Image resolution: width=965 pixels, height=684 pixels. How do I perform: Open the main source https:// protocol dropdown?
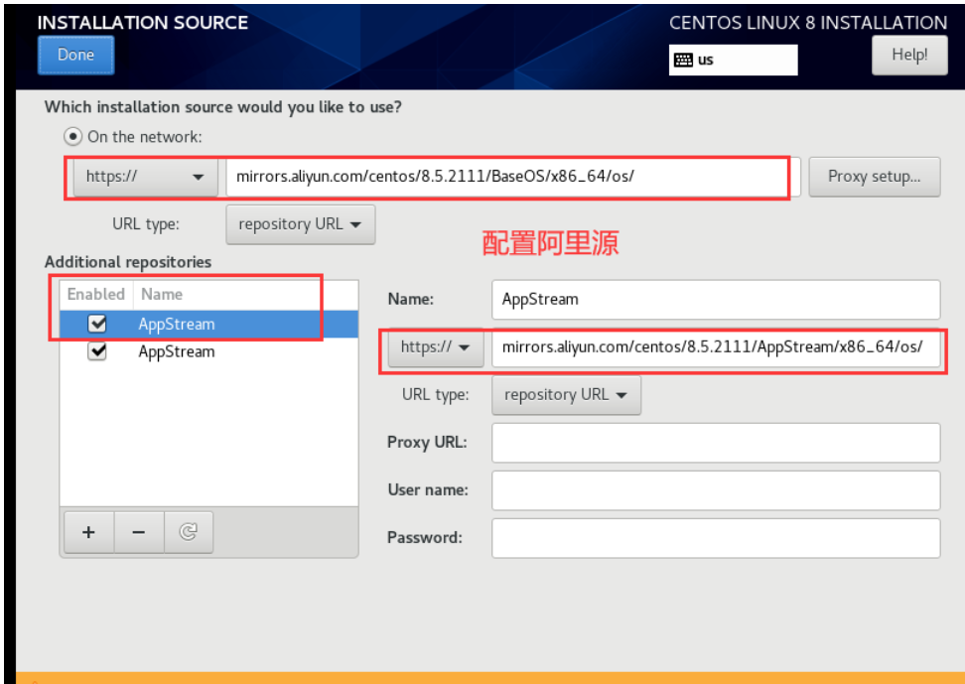(x=146, y=178)
